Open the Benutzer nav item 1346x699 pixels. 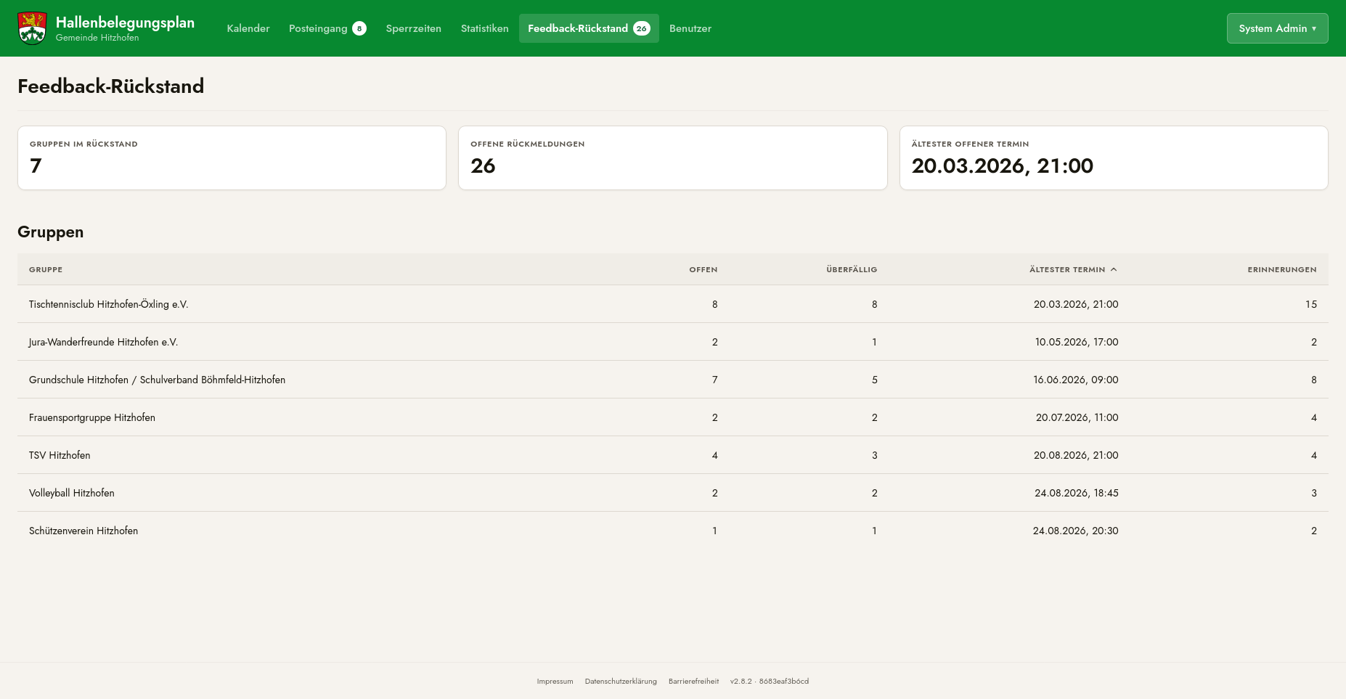(x=690, y=28)
